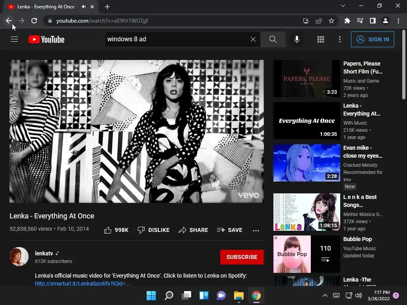Go to YouTube home via logo
This screenshot has height=305, width=407.
click(46, 39)
